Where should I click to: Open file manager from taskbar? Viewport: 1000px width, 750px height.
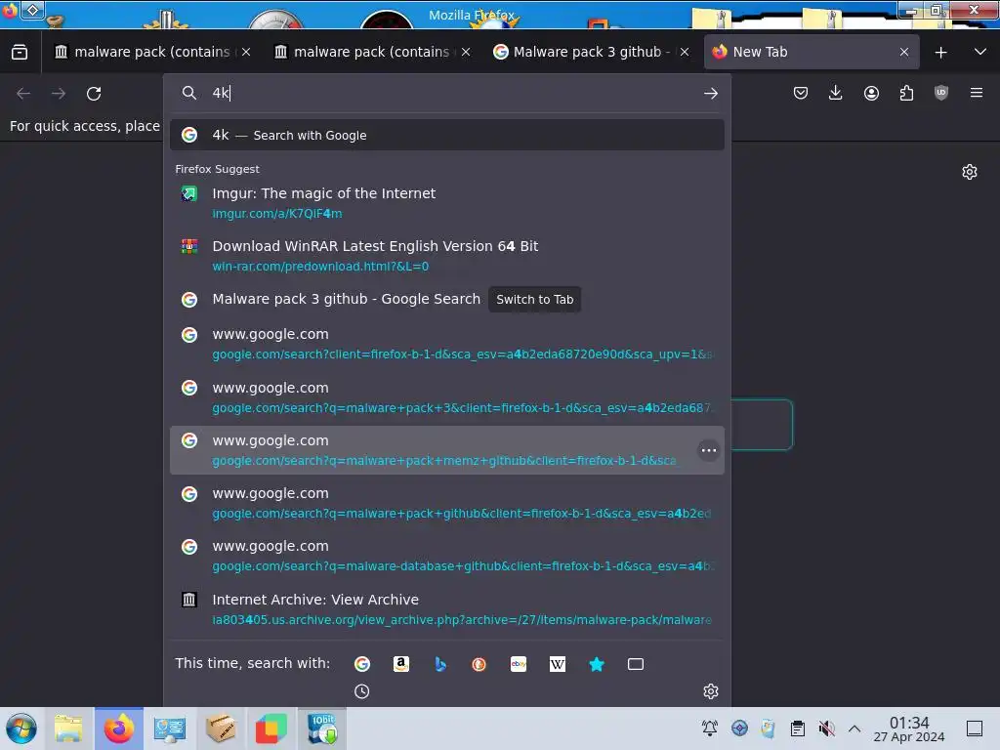(68, 729)
